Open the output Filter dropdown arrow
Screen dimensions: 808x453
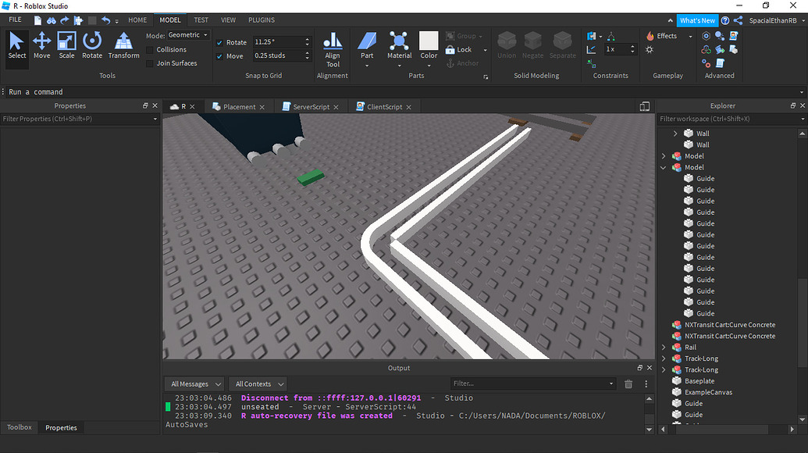pyautogui.click(x=611, y=383)
